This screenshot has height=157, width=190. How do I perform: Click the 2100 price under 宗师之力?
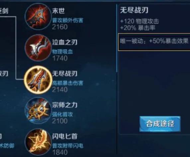[60, 121]
